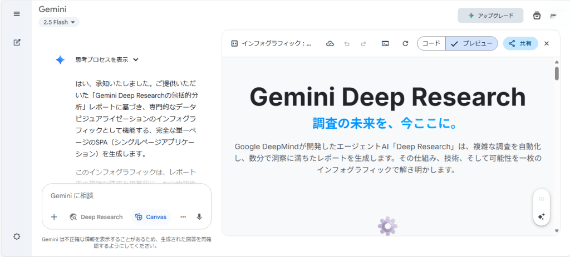The width and height of the screenshot is (570, 257).
Task: Switch canvas view to コード
Action: pos(431,43)
